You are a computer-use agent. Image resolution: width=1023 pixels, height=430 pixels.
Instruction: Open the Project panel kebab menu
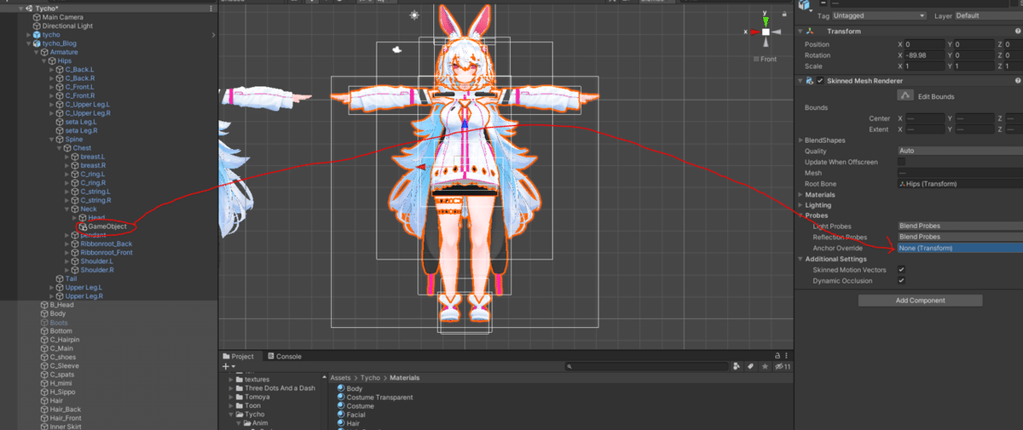[788, 356]
